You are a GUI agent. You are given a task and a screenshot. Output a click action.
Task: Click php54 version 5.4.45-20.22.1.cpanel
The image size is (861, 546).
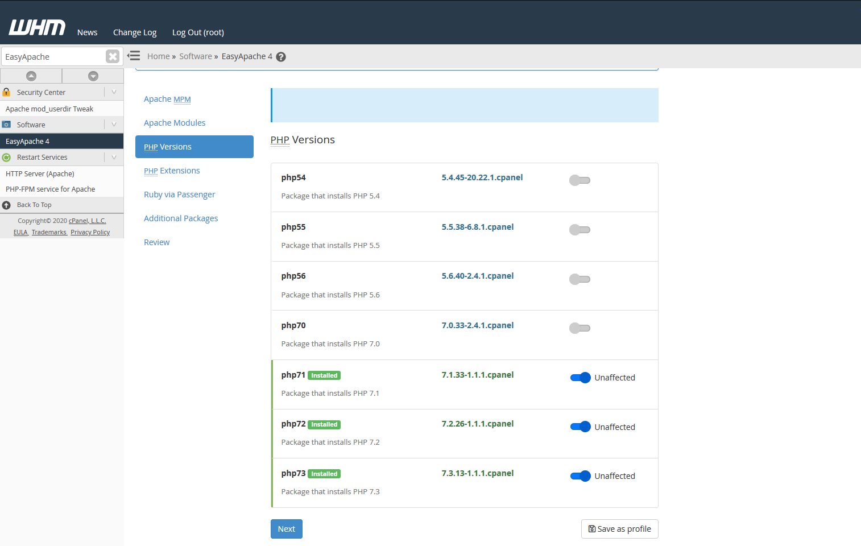[x=482, y=177]
